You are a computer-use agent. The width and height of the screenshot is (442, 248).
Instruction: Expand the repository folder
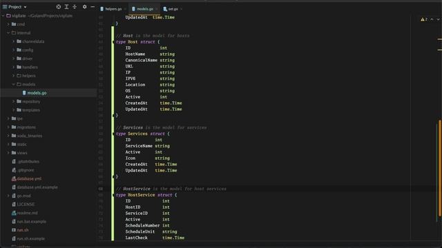13,101
